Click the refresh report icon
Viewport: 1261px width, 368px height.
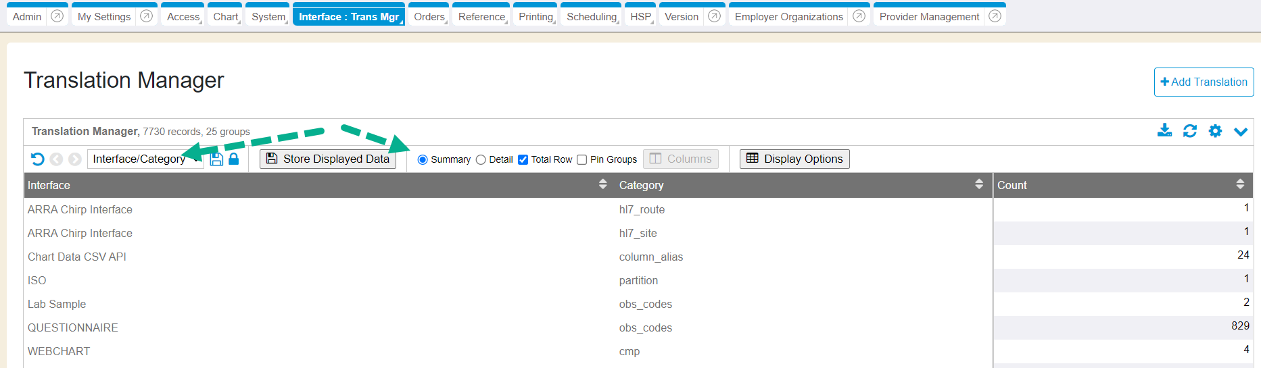1190,131
